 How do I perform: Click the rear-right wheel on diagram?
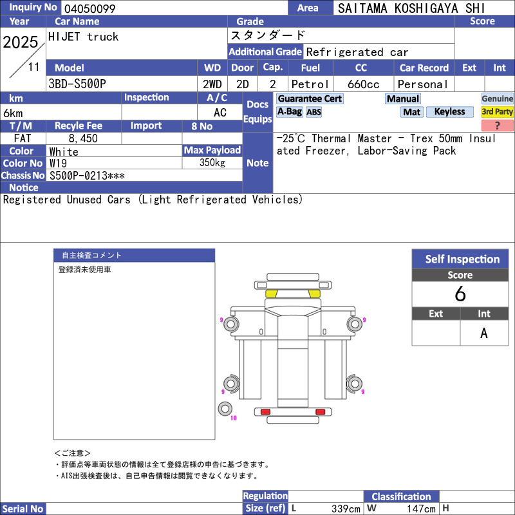pyautogui.click(x=355, y=383)
